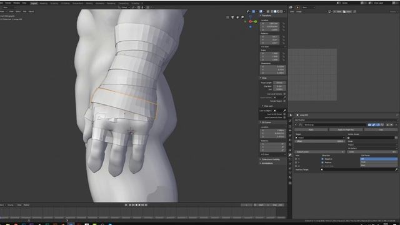Collapse the View Lock subpanel
This screenshot has height=225, width=400.
[262, 106]
